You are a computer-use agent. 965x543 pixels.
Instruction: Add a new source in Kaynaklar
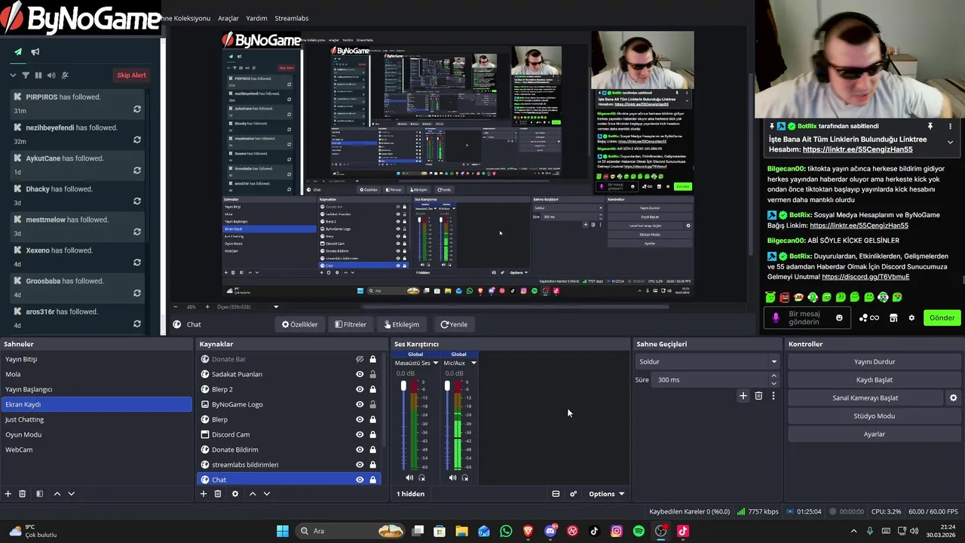[203, 494]
